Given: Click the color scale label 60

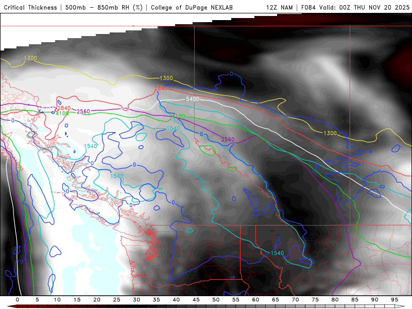Looking at the screenshot, I should pos(255,300).
